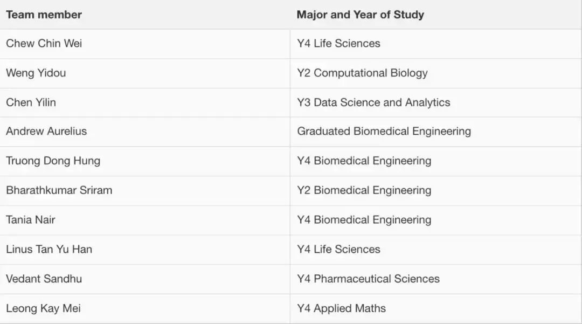Image resolution: width=582 pixels, height=324 pixels.
Task: Click Truong Dong Hung's 'Y4 Biomedical Engineering' major
Action: [x=364, y=161]
